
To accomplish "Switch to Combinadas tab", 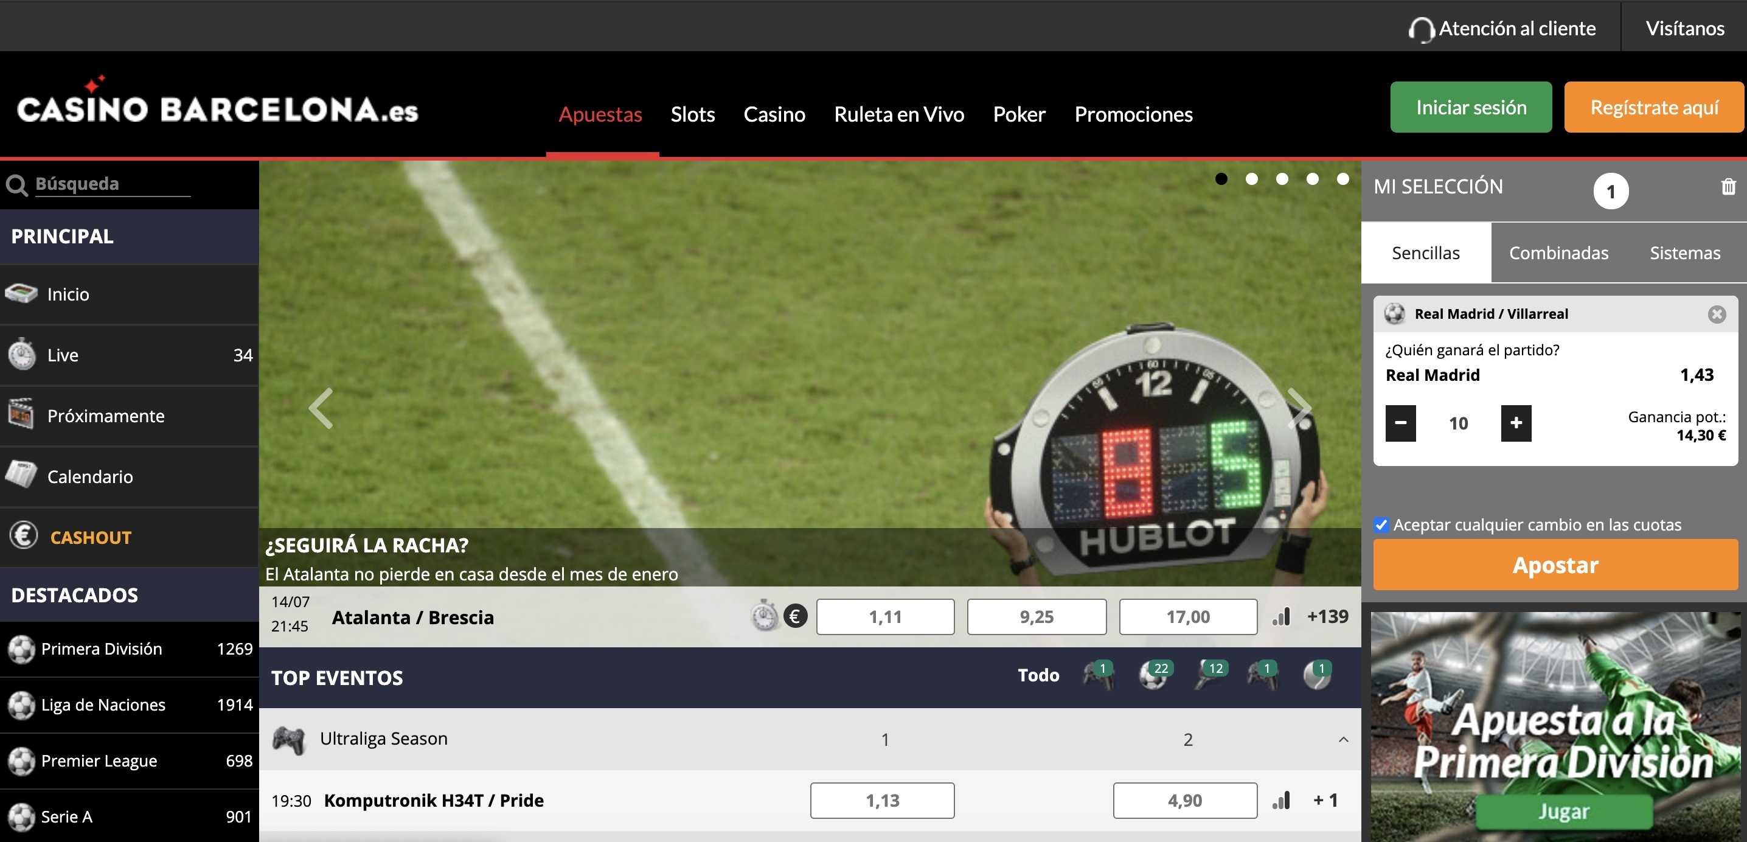I will click(1558, 252).
